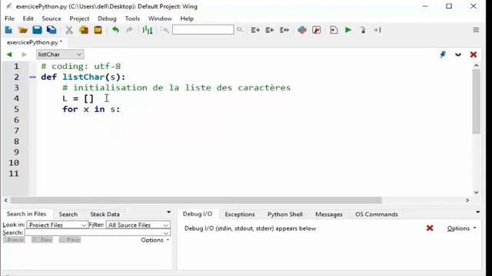Go forward in history with grey right arrow
The height and width of the screenshot is (276, 492).
pos(24,54)
